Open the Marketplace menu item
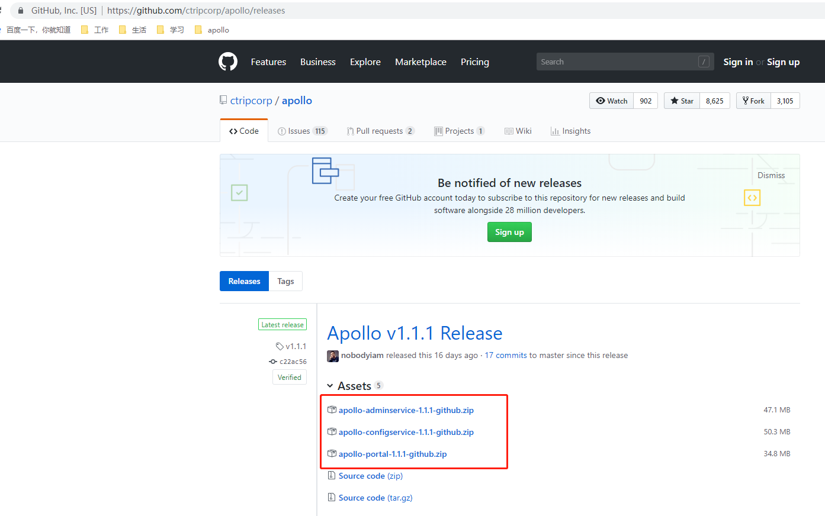The height and width of the screenshot is (516, 825). tap(420, 62)
